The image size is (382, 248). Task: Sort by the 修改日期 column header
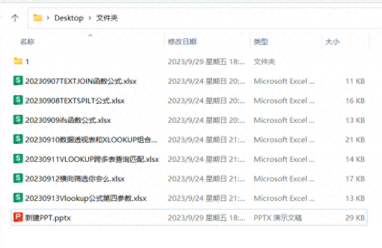[182, 41]
